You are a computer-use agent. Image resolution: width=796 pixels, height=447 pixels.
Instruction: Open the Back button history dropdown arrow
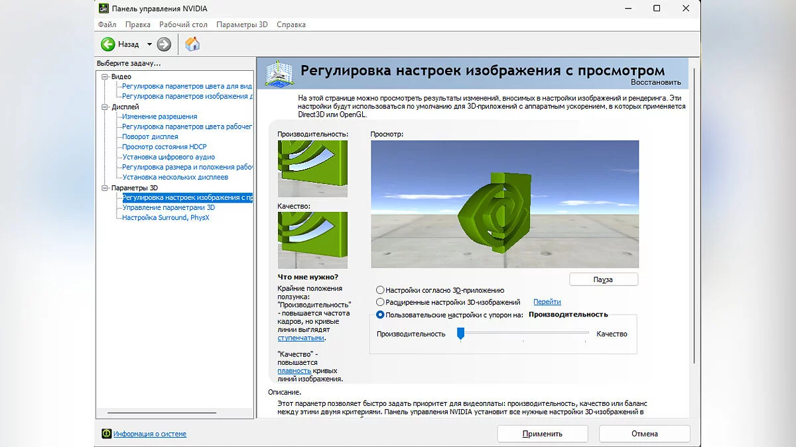pos(149,44)
